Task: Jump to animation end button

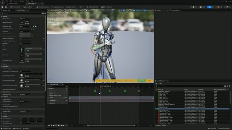Action: [x=63, y=125]
